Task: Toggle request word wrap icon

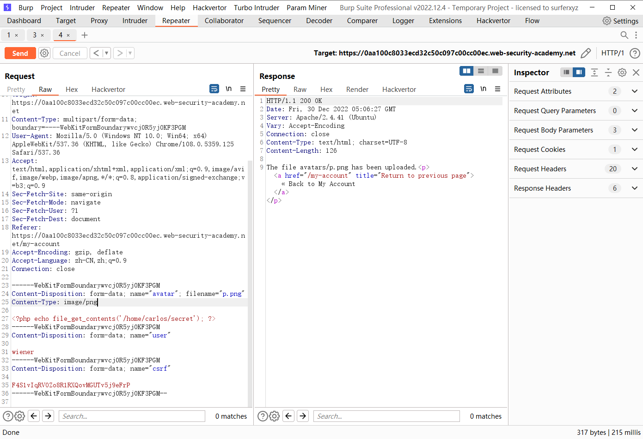Action: click(214, 89)
